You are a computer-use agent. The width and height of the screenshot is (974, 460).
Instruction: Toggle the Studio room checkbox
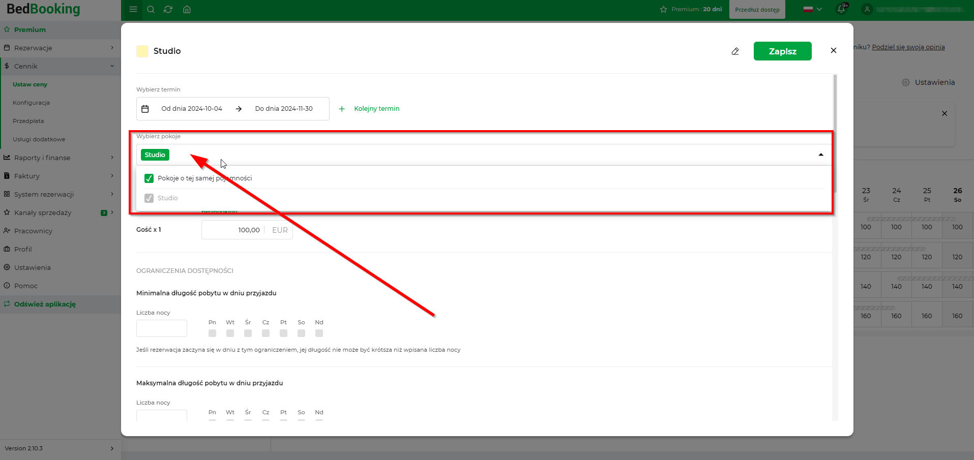(149, 198)
